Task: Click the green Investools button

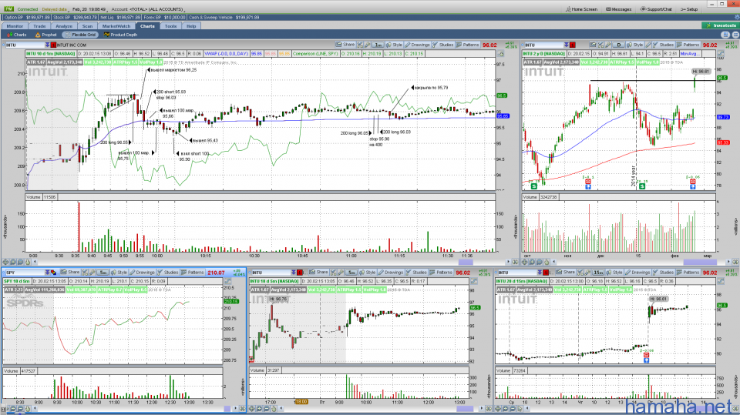Action: pyautogui.click(x=720, y=25)
